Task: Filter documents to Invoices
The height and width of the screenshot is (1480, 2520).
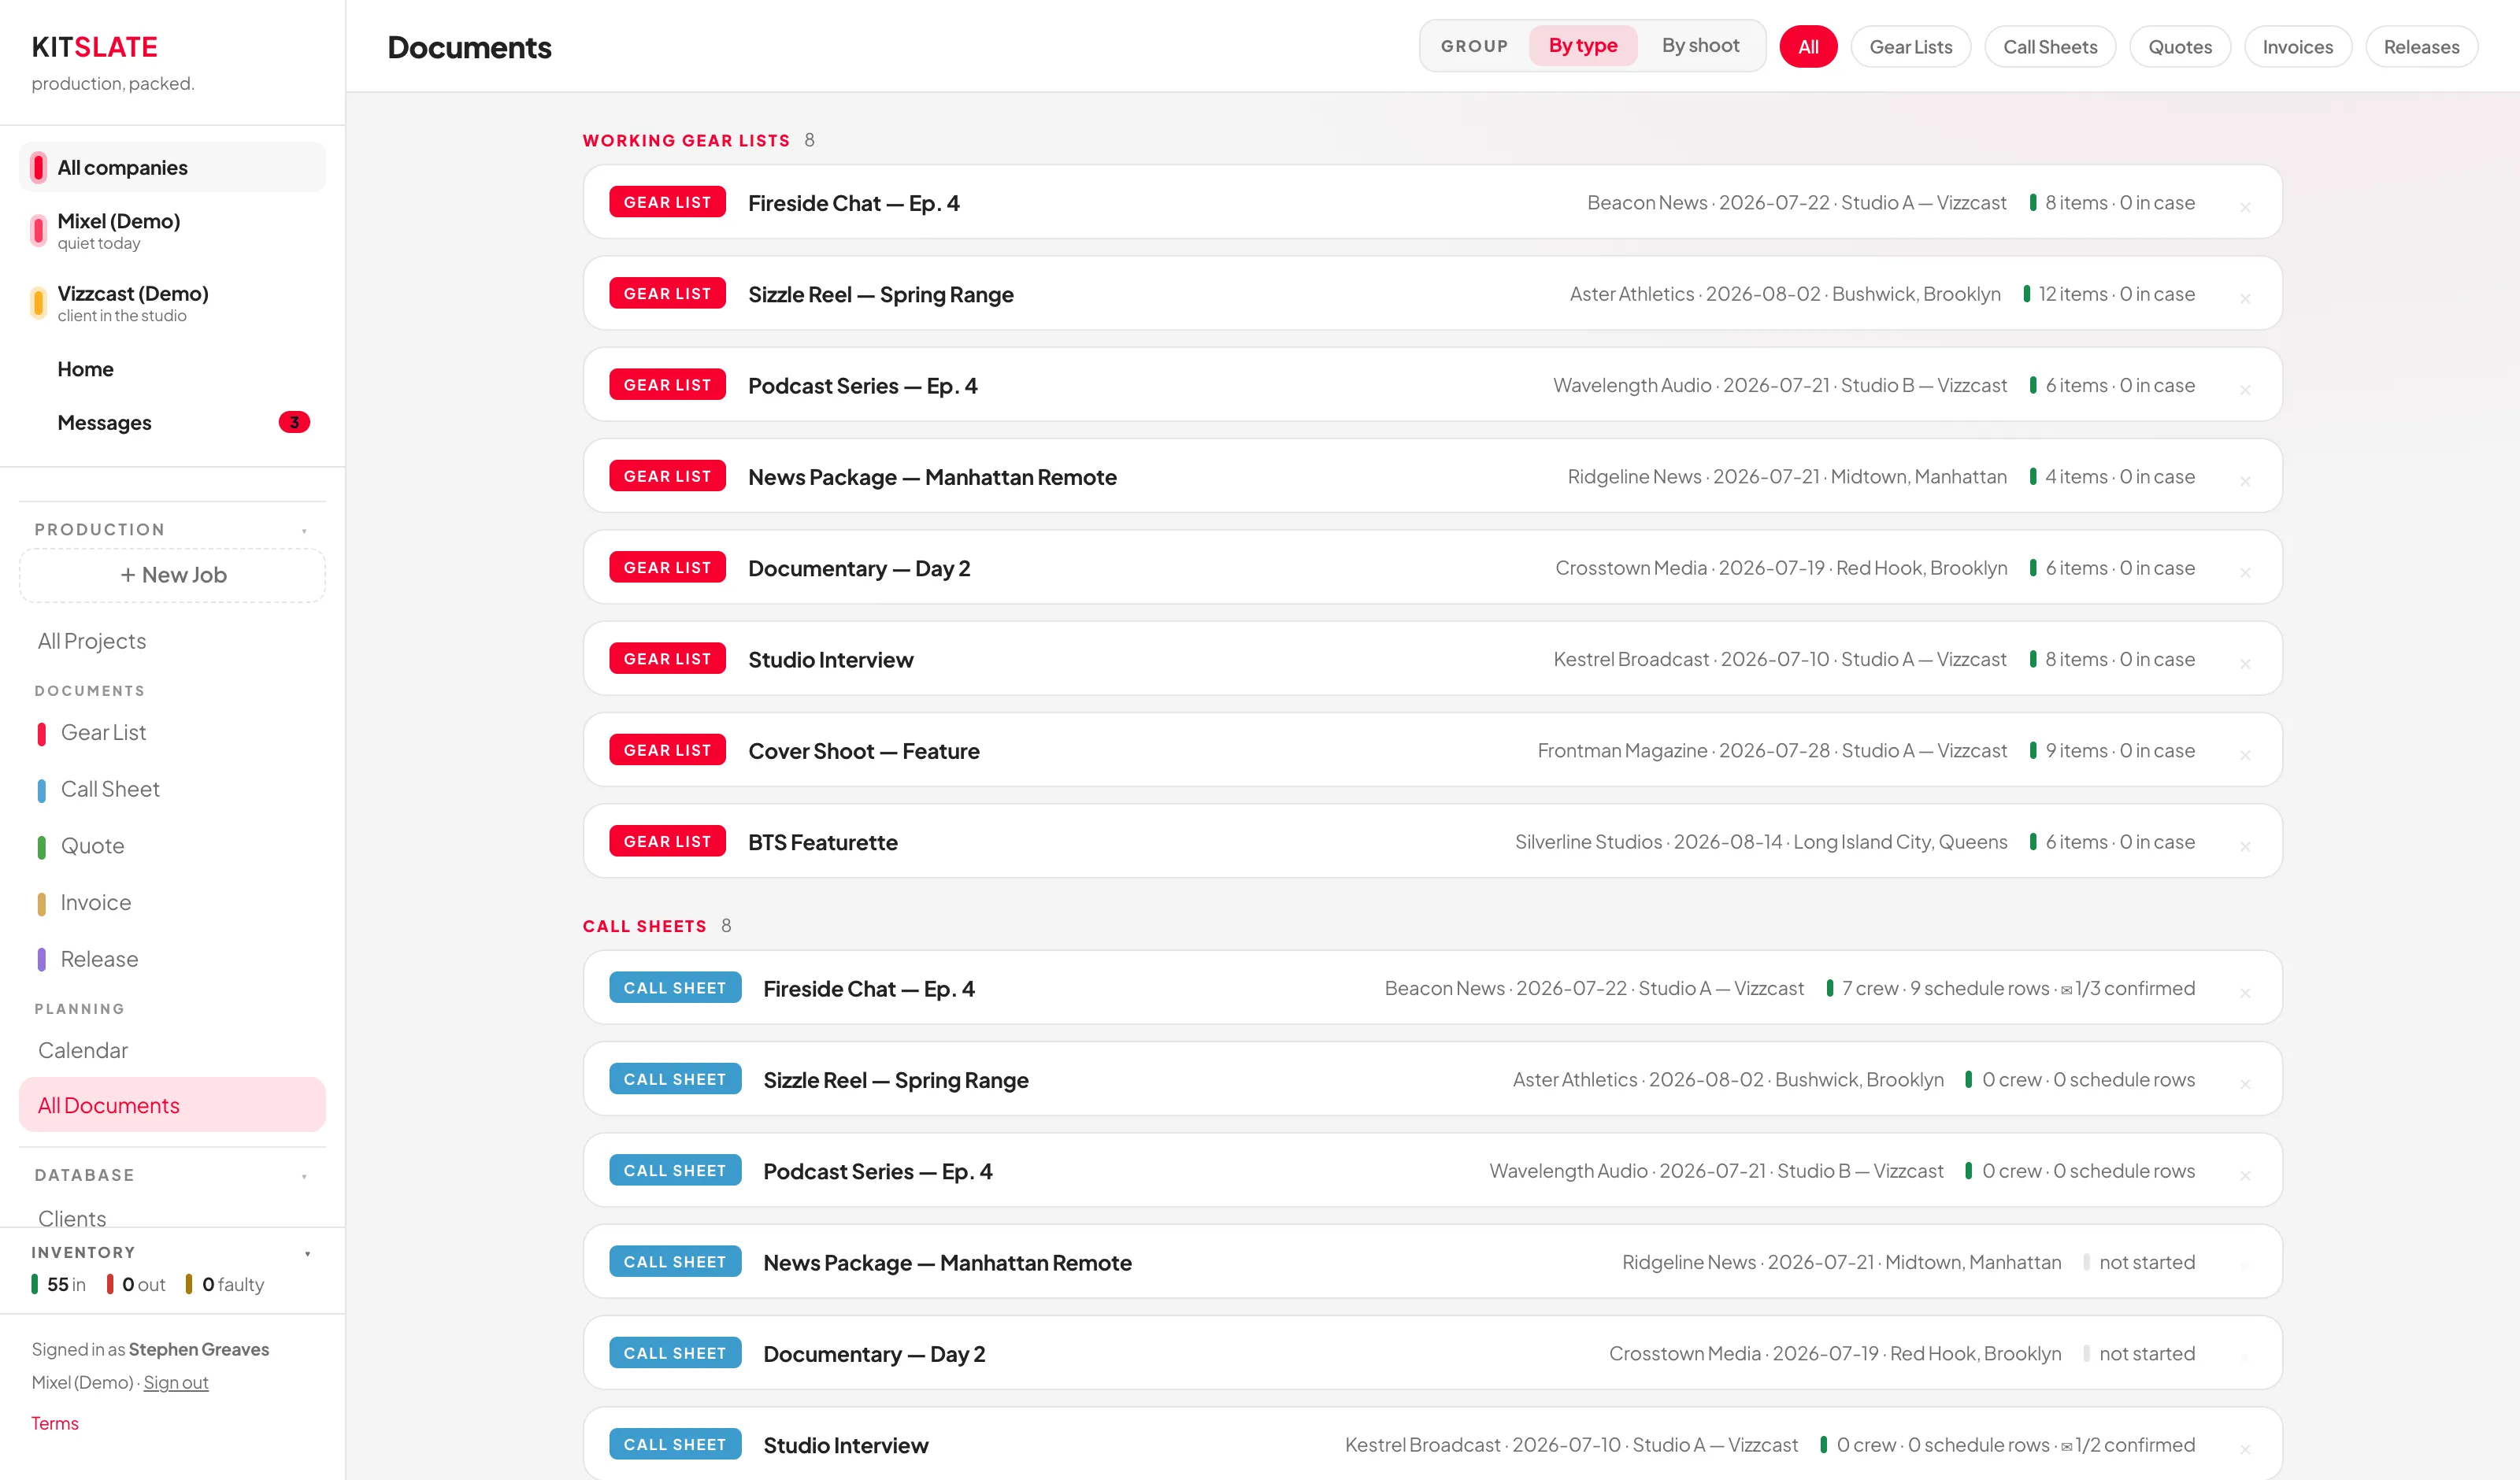Action: click(x=2297, y=46)
